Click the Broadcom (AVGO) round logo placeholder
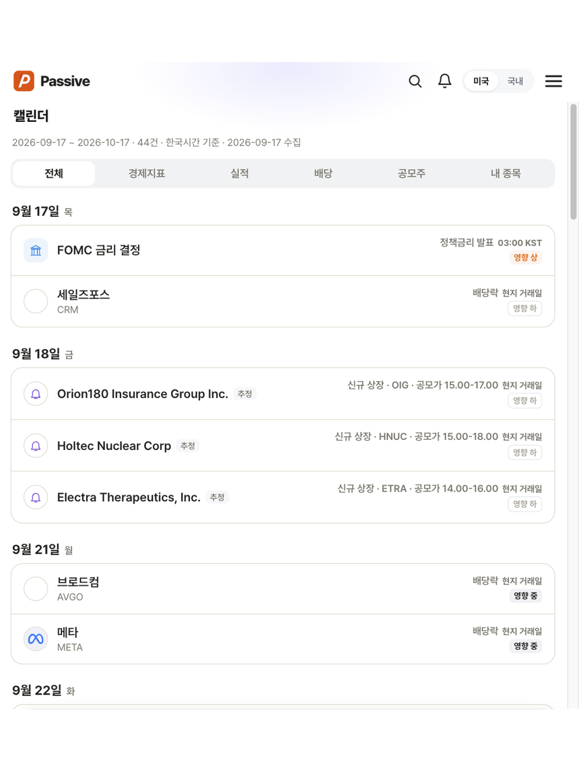The width and height of the screenshot is (579, 772). [x=36, y=589]
